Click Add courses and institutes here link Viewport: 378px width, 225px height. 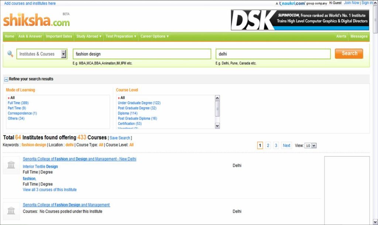click(x=30, y=3)
